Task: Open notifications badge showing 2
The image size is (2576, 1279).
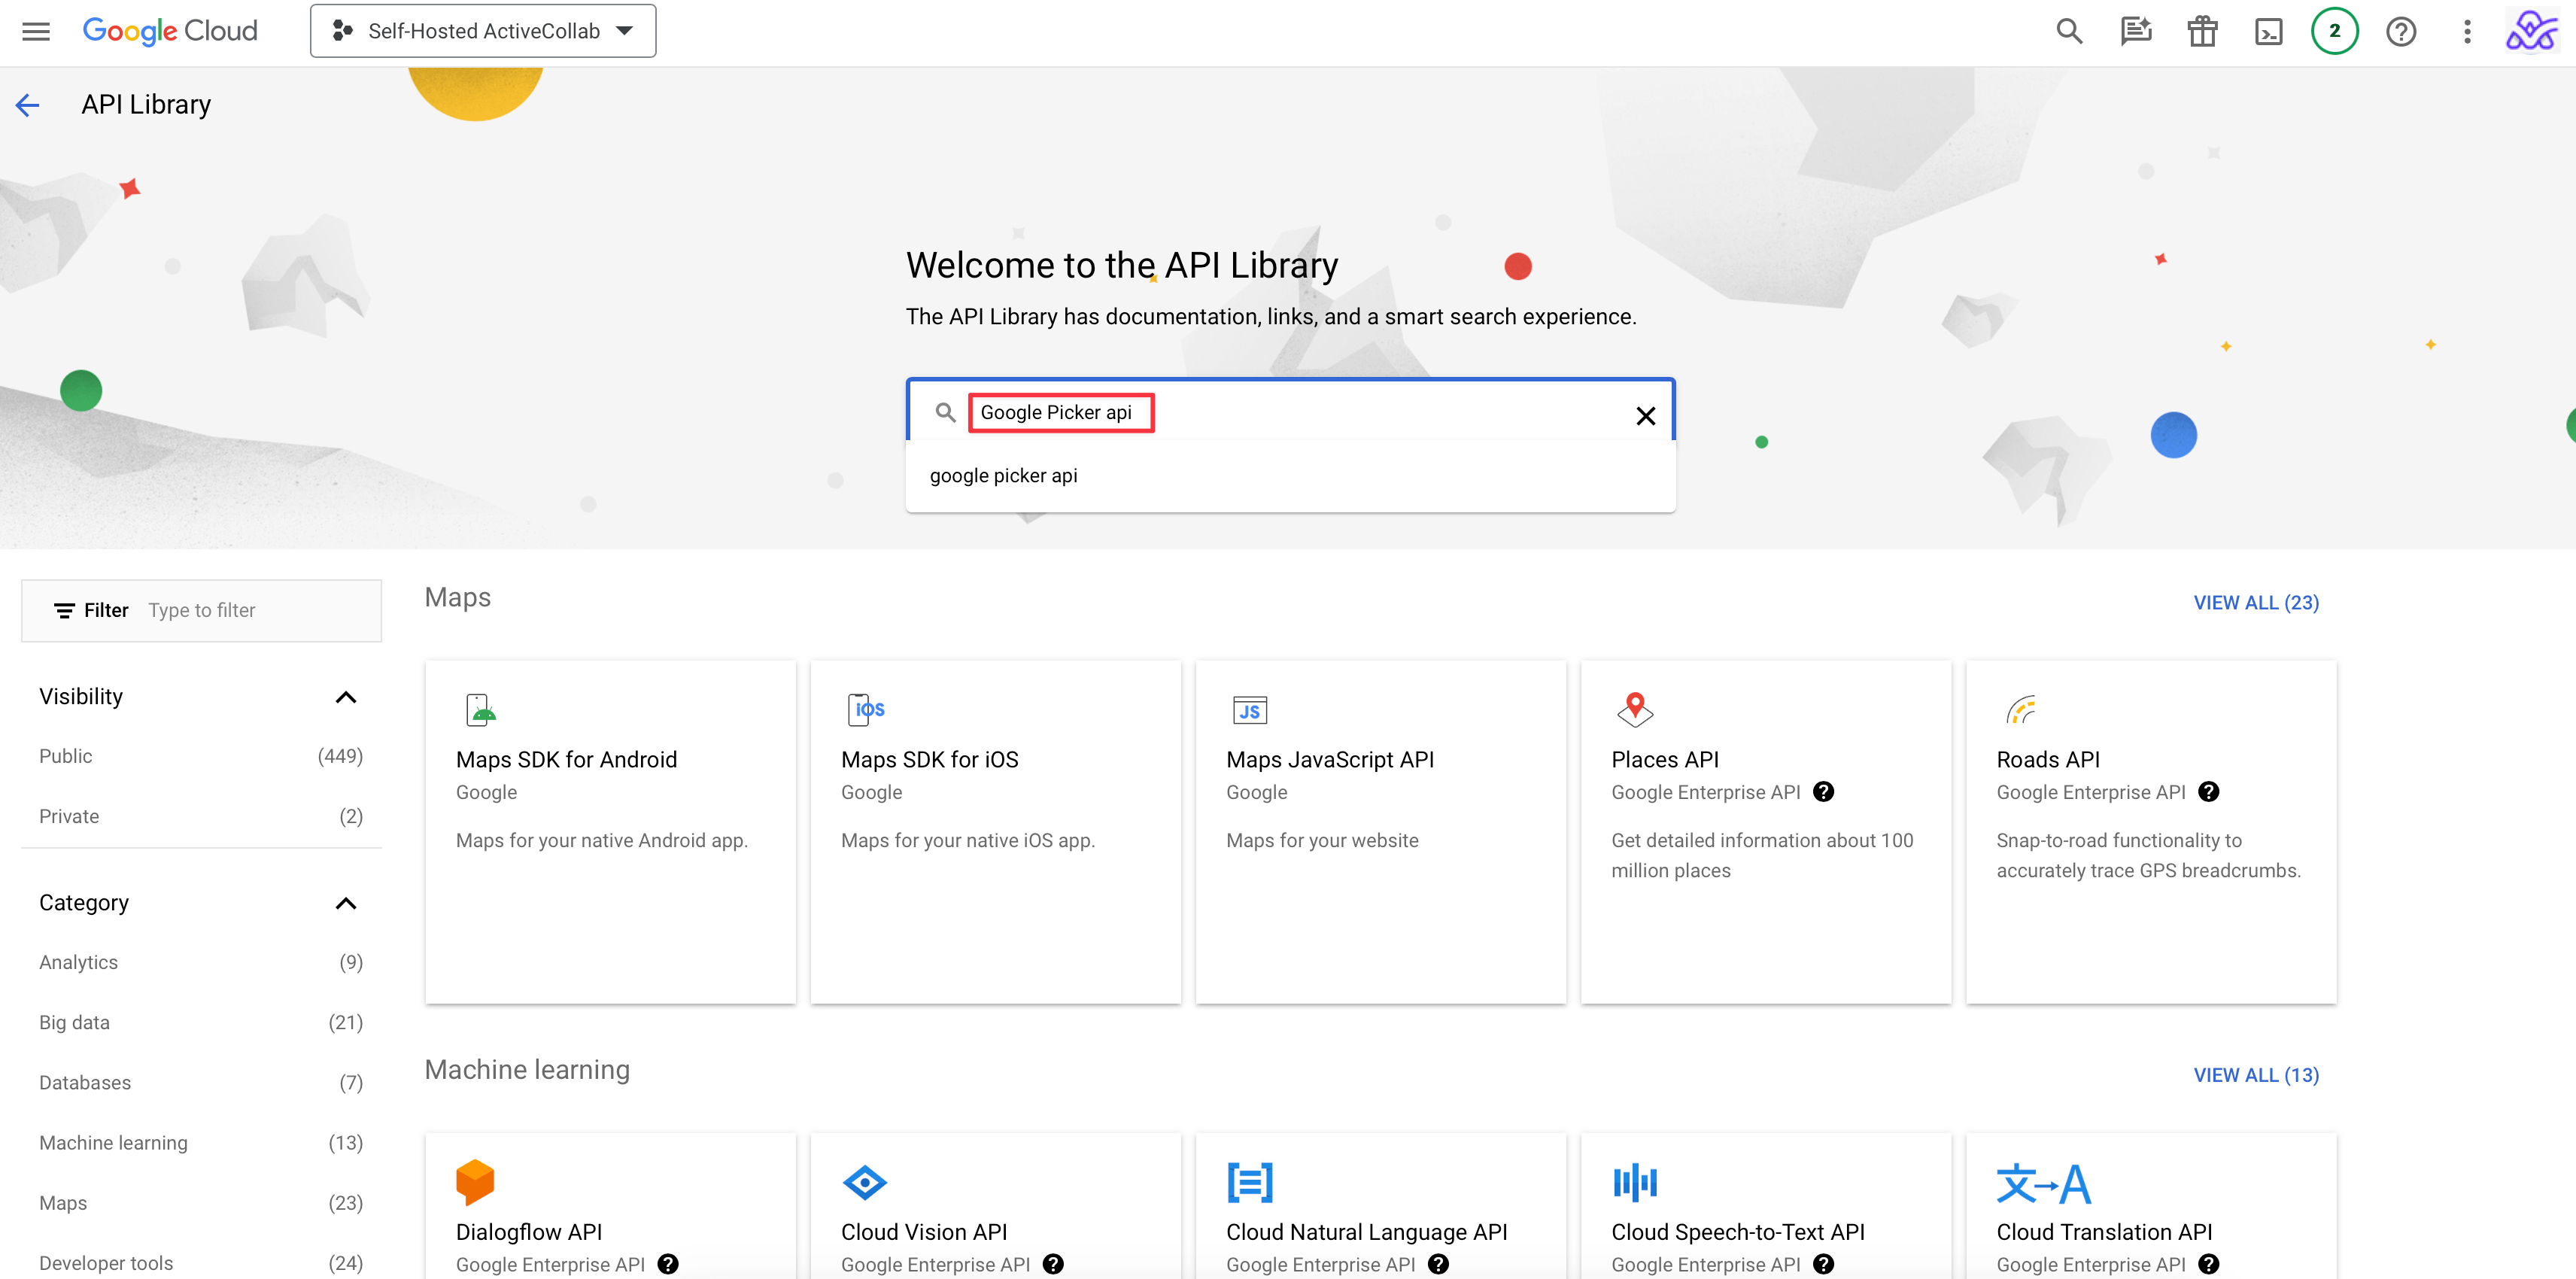Action: pyautogui.click(x=2334, y=31)
